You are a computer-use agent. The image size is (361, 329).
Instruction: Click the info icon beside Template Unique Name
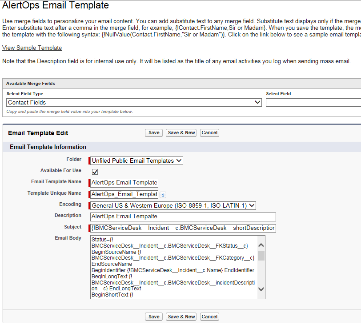pos(163,195)
